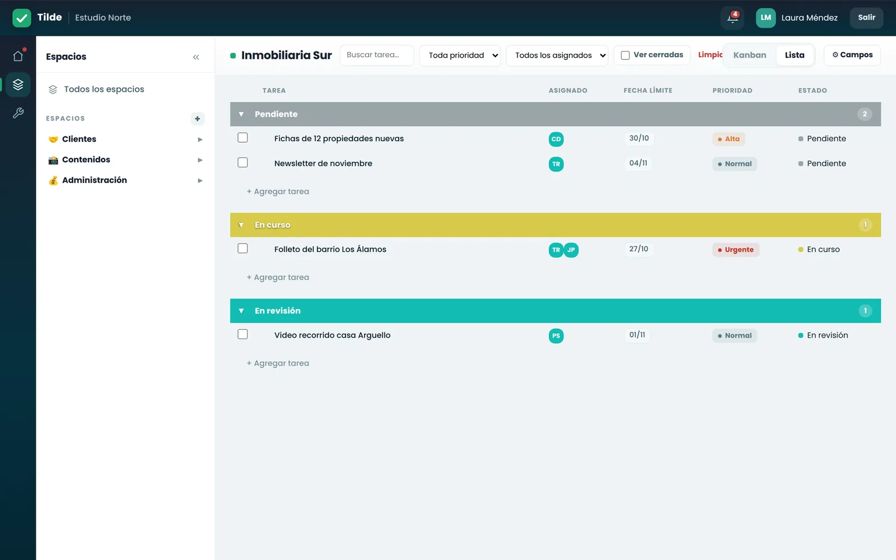Viewport: 896px width, 560px height.
Task: Open the wrench settings icon
Action: click(18, 113)
